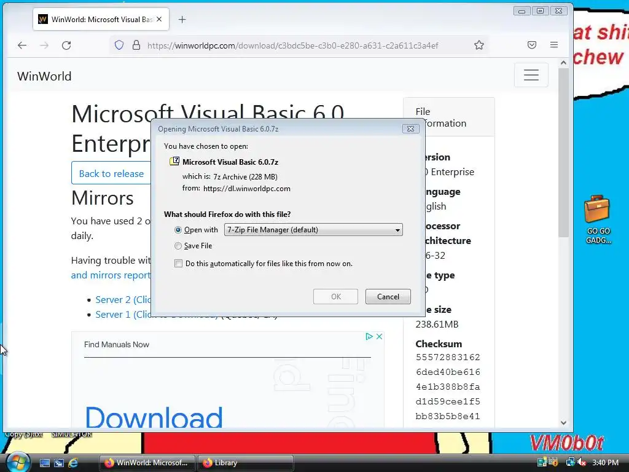Click the WinWorld site logo text
The height and width of the screenshot is (472, 629).
[x=44, y=76]
